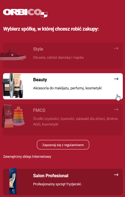Click Zapoznaj się z regulaminem button
Screen dimensions: 125x197
point(63,145)
